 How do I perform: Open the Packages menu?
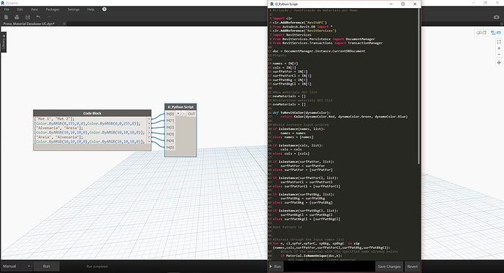53,9
